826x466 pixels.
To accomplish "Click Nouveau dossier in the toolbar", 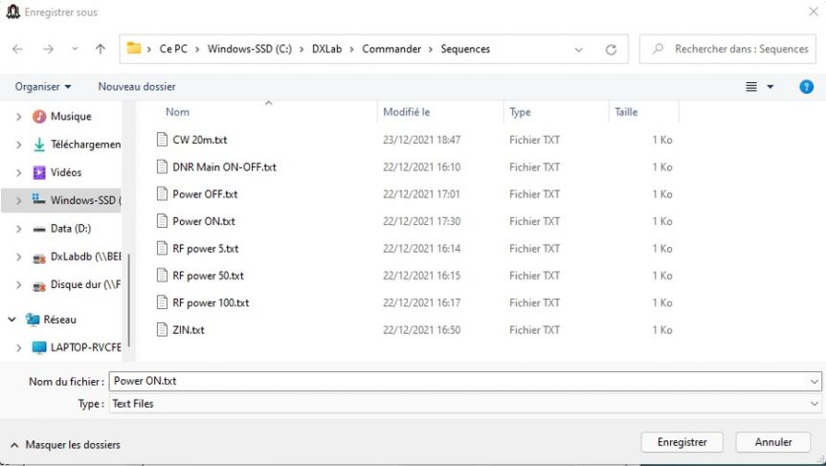I will pos(137,87).
